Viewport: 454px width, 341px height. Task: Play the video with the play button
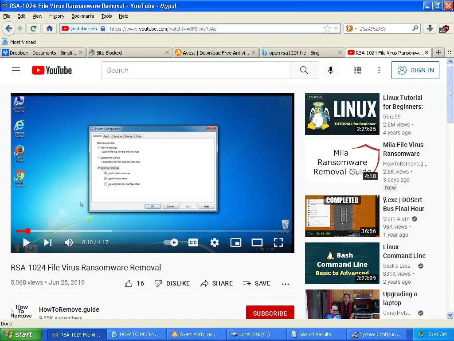(x=26, y=242)
